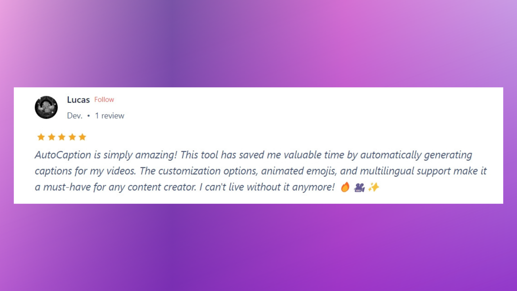
Task: Select the fifth rating star
Action: pyautogui.click(x=82, y=137)
